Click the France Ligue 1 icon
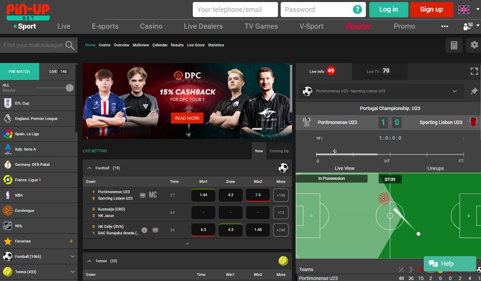 point(7,180)
